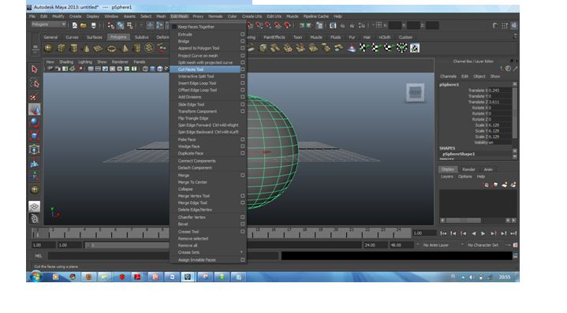Open Merge options box

tap(243, 175)
